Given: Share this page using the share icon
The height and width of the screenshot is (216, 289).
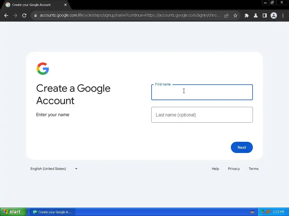Looking at the screenshot, I should click(226, 16).
